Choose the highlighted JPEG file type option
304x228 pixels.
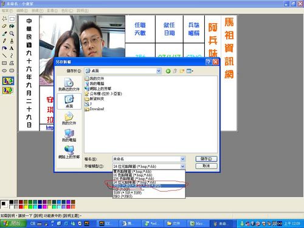point(149,186)
